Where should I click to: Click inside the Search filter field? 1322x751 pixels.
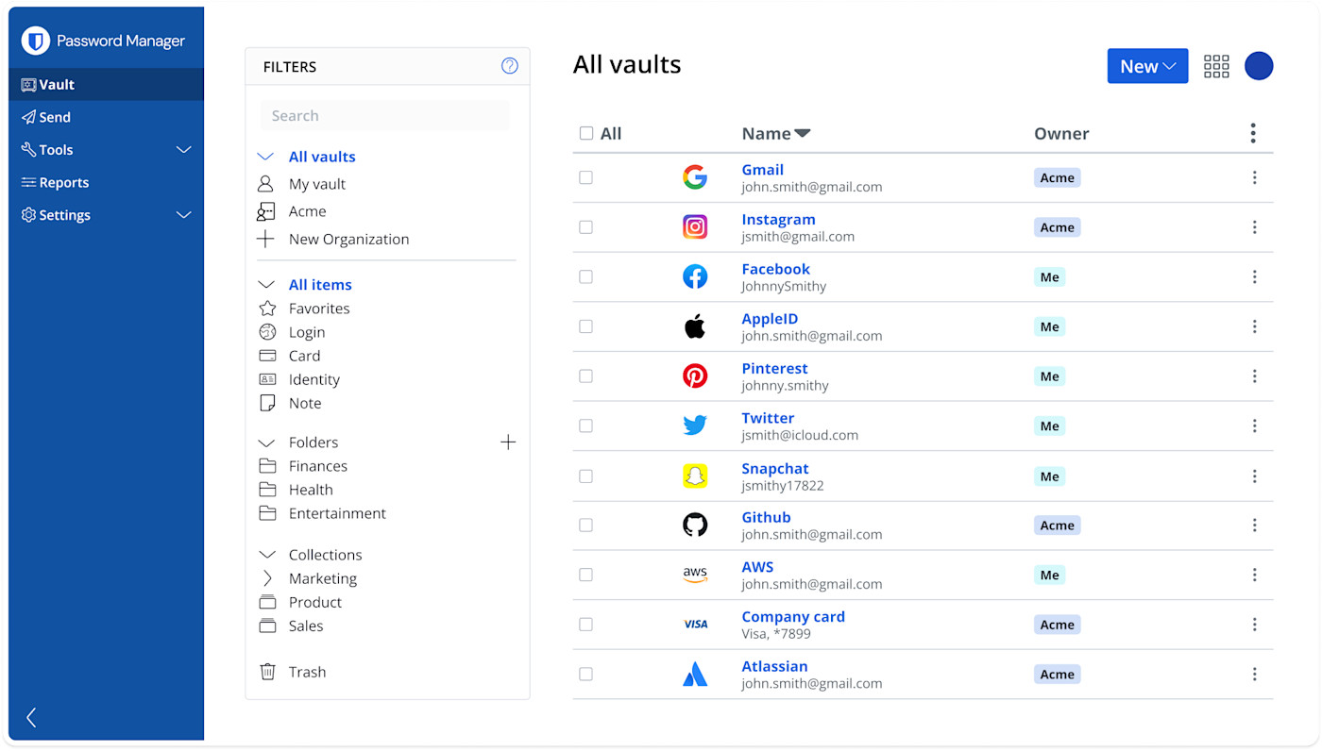coord(384,115)
